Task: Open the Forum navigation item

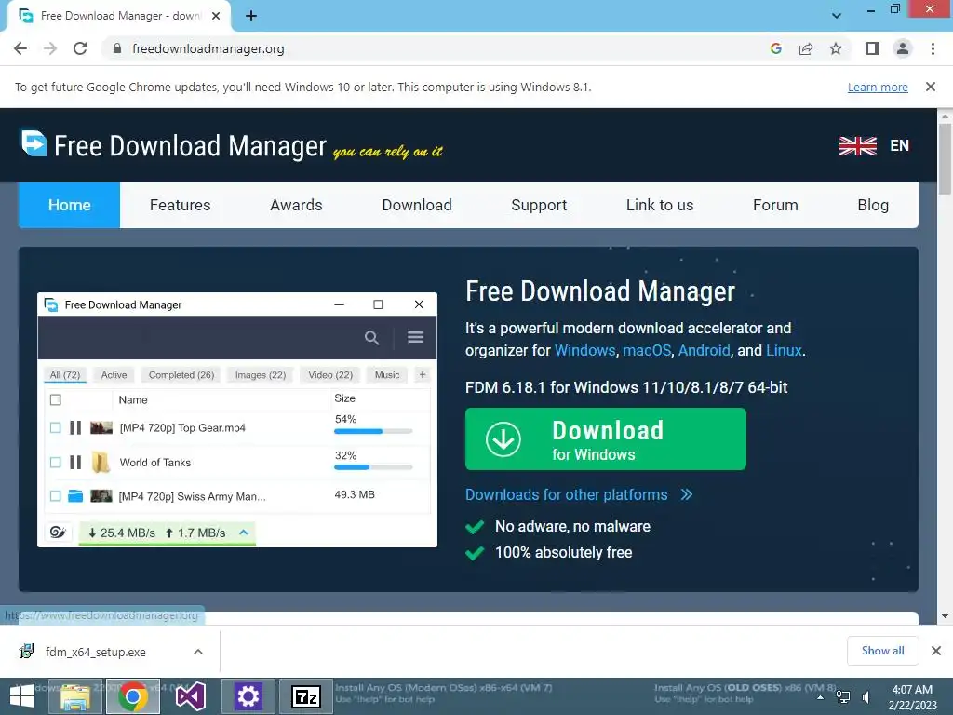Action: point(775,206)
